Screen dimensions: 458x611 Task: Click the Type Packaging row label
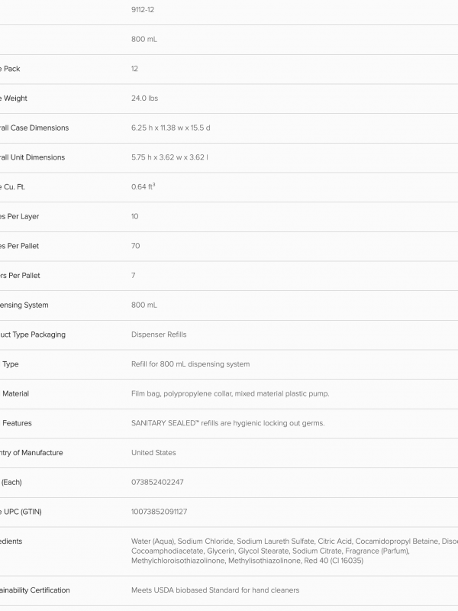(x=33, y=335)
